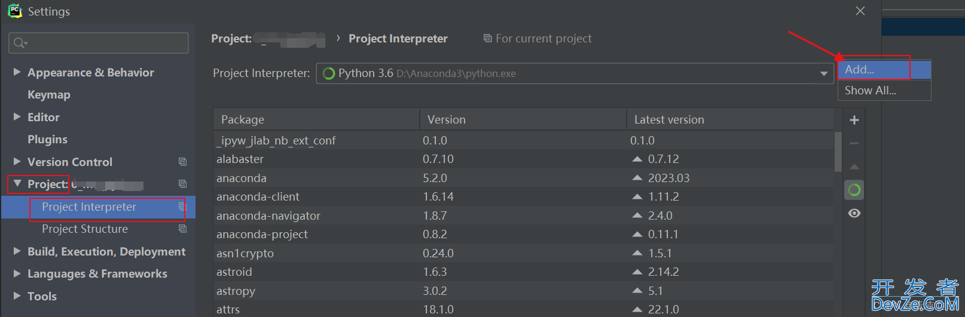Click the project-level icon beside Project Structure
The width and height of the screenshot is (965, 317).
tap(182, 229)
